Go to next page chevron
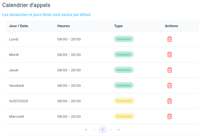 (x=111, y=130)
